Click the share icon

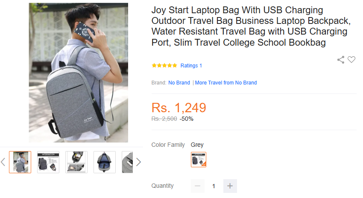[341, 60]
